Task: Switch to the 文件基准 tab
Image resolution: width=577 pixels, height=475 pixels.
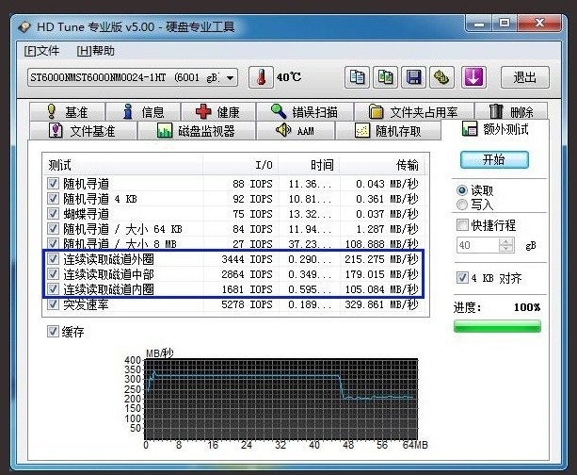Action: [83, 131]
